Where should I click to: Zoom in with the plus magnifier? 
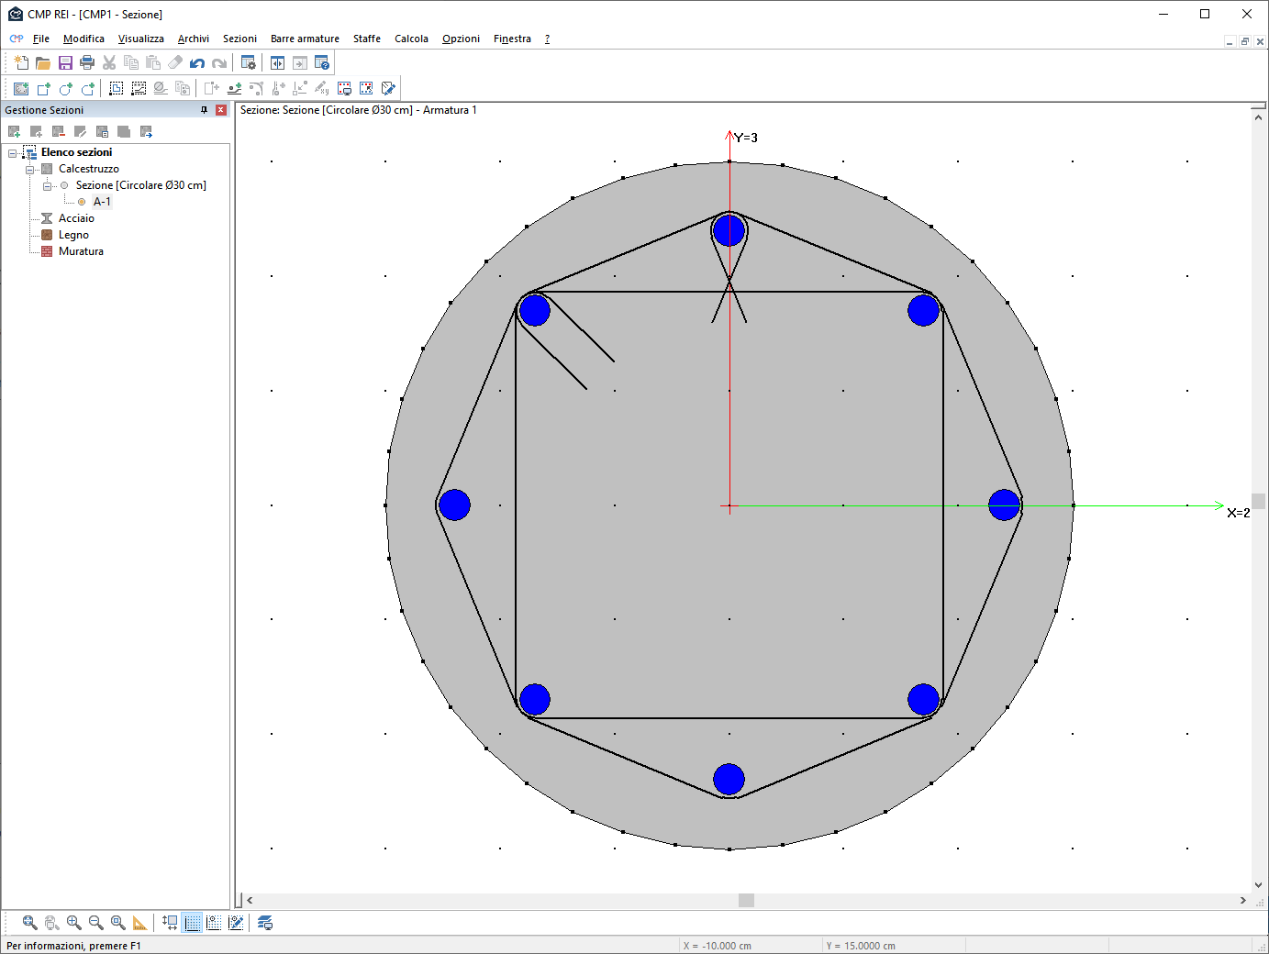(74, 923)
